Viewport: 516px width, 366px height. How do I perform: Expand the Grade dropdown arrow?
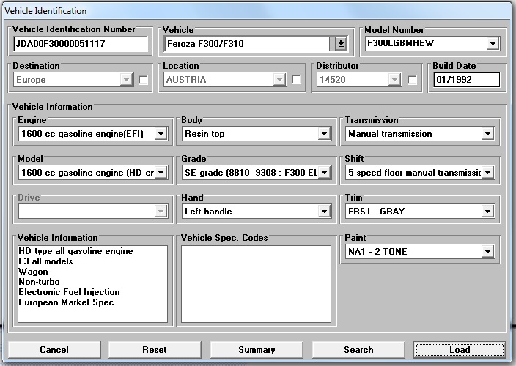coord(324,173)
